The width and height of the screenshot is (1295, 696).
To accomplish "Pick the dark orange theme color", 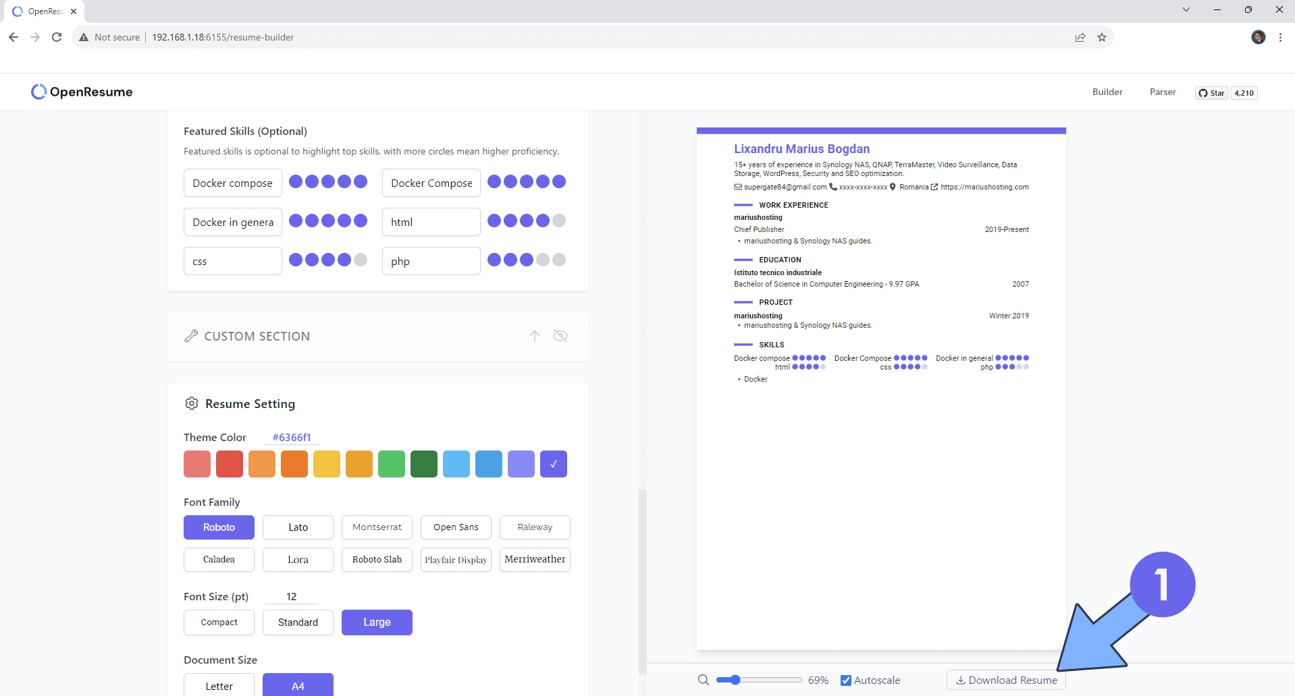I will (x=294, y=464).
